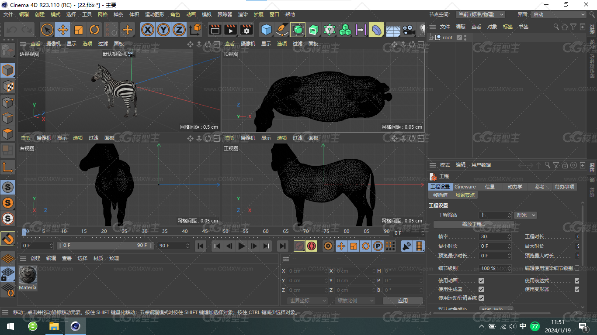Image resolution: width=597 pixels, height=335 pixels.
Task: Go to the start of animation
Action: 200,246
